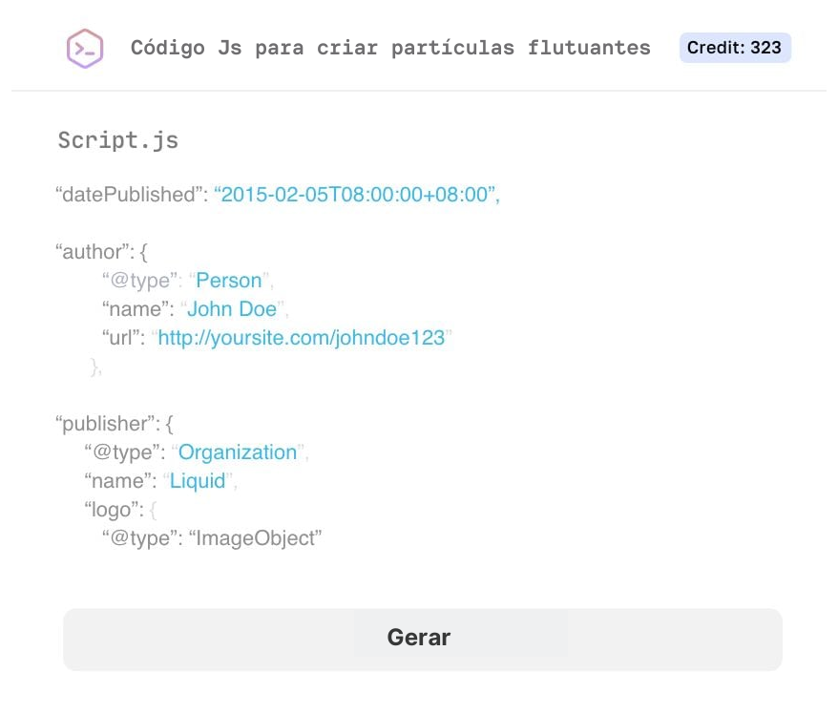Click the title 'Código Js para criar partículas flutuantes'

click(390, 48)
